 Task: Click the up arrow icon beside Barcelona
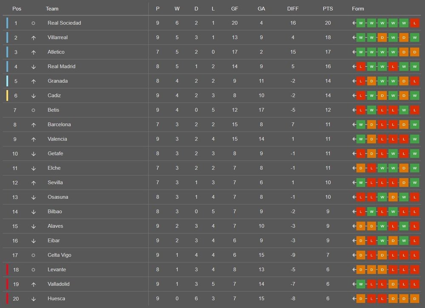(x=33, y=125)
